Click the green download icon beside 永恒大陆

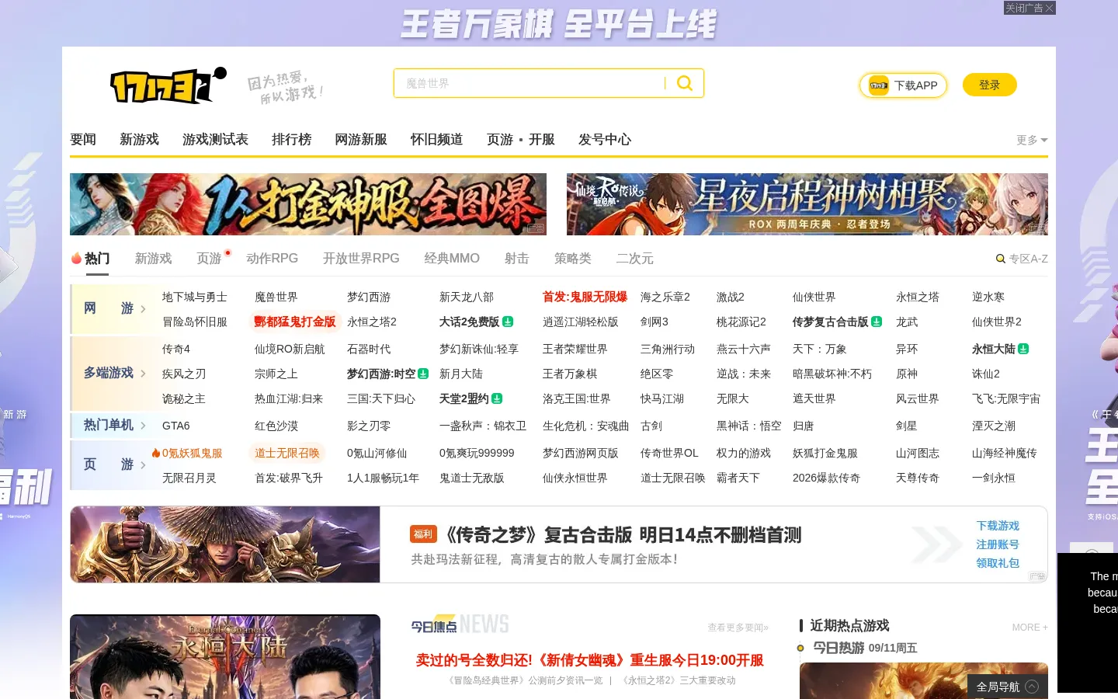point(1023,349)
